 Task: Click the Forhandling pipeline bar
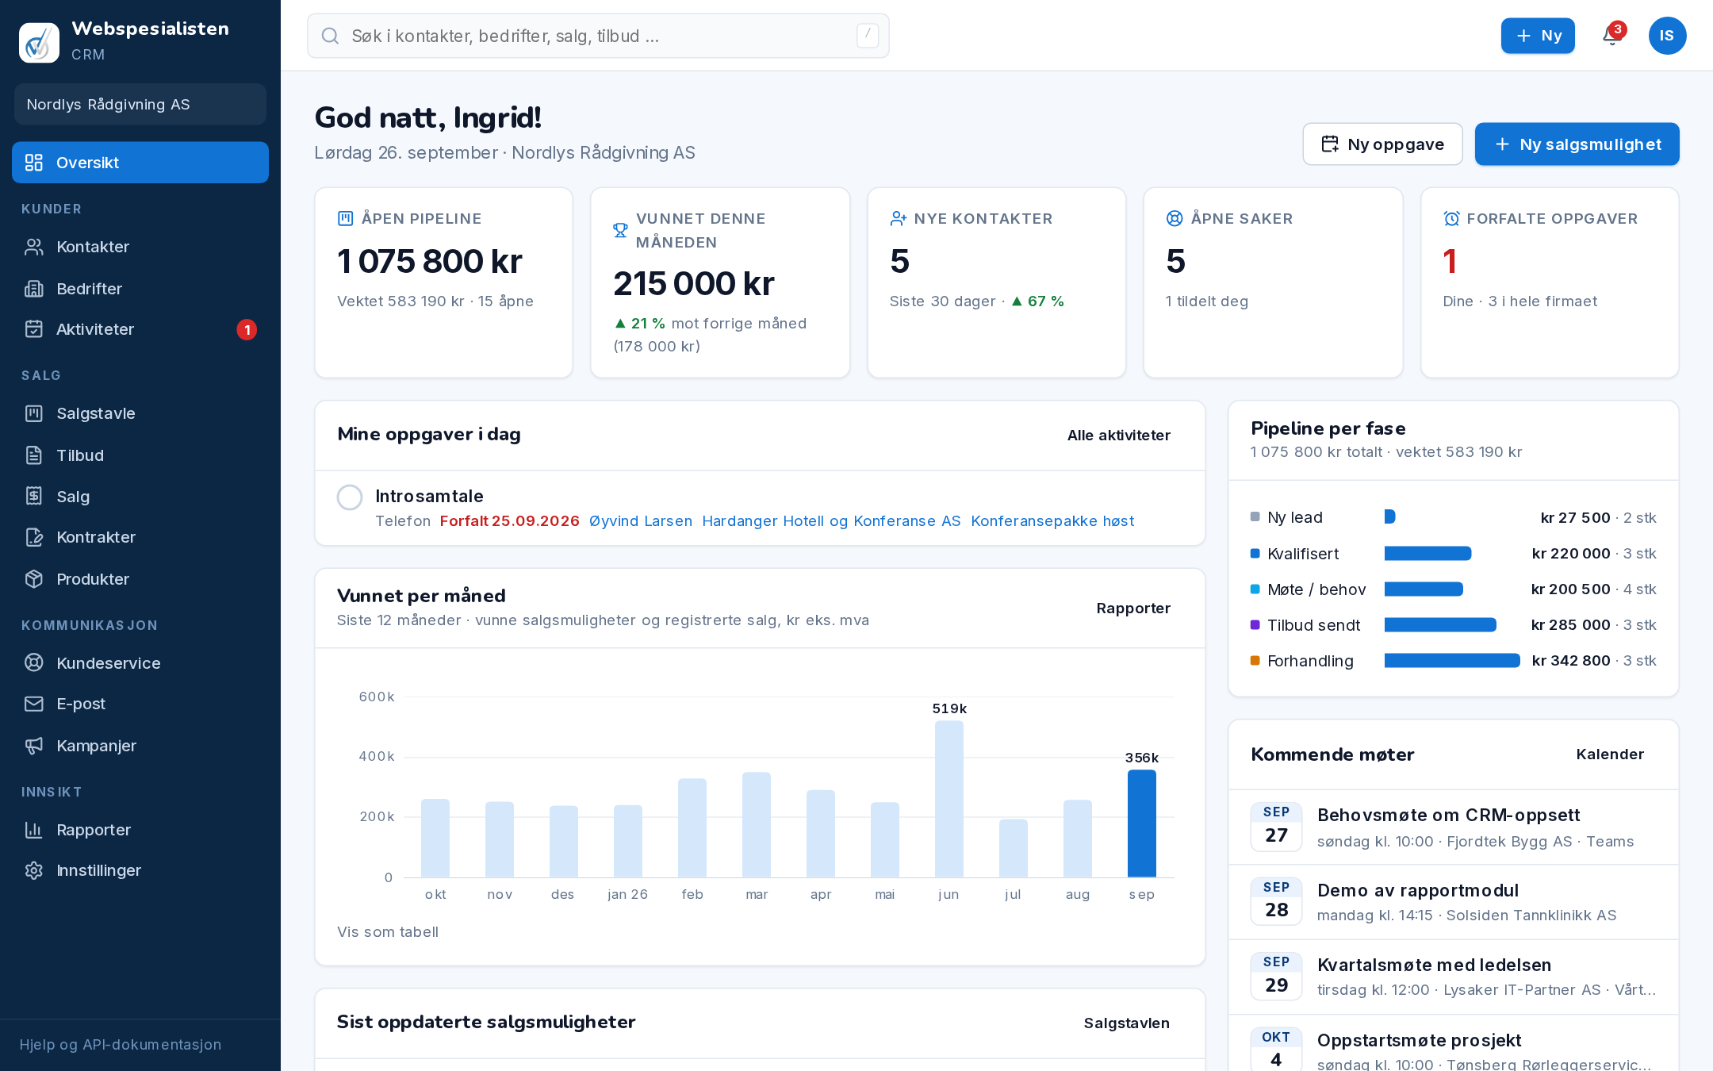[x=1452, y=661]
